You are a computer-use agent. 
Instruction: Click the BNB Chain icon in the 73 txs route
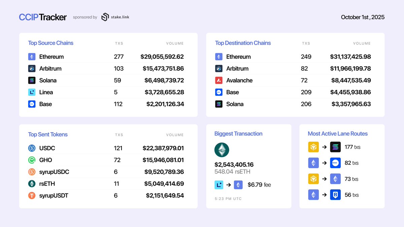pyautogui.click(x=313, y=179)
